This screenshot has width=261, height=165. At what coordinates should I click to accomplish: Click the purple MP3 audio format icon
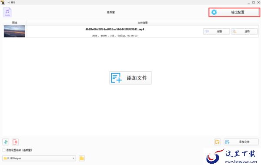(7, 12)
